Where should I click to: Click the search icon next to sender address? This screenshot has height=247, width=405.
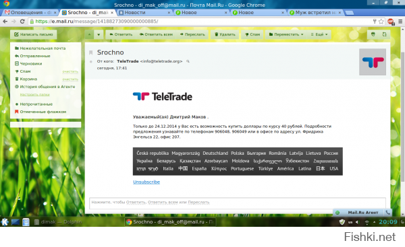(x=188, y=61)
